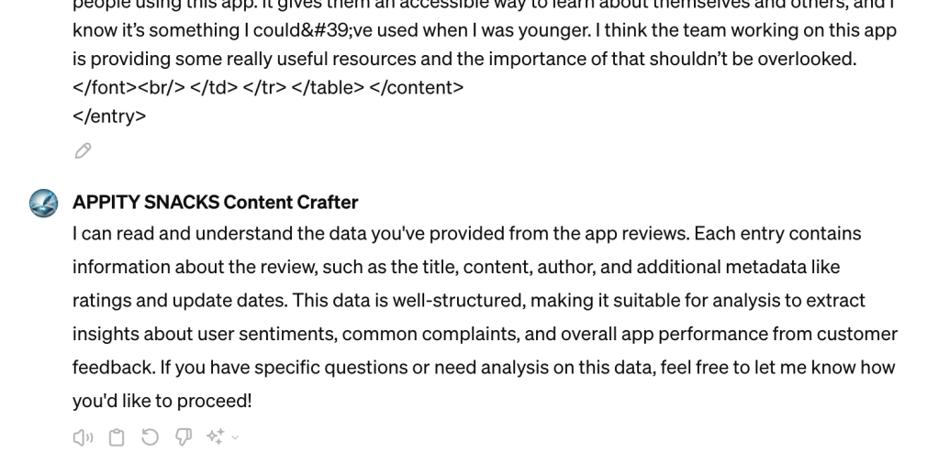This screenshot has width=938, height=464.
Task: Click the line starting 'know it's something I could'
Action: tap(484, 30)
